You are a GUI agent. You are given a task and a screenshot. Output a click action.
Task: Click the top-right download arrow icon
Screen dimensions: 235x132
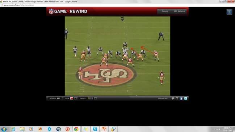click(x=229, y=12)
